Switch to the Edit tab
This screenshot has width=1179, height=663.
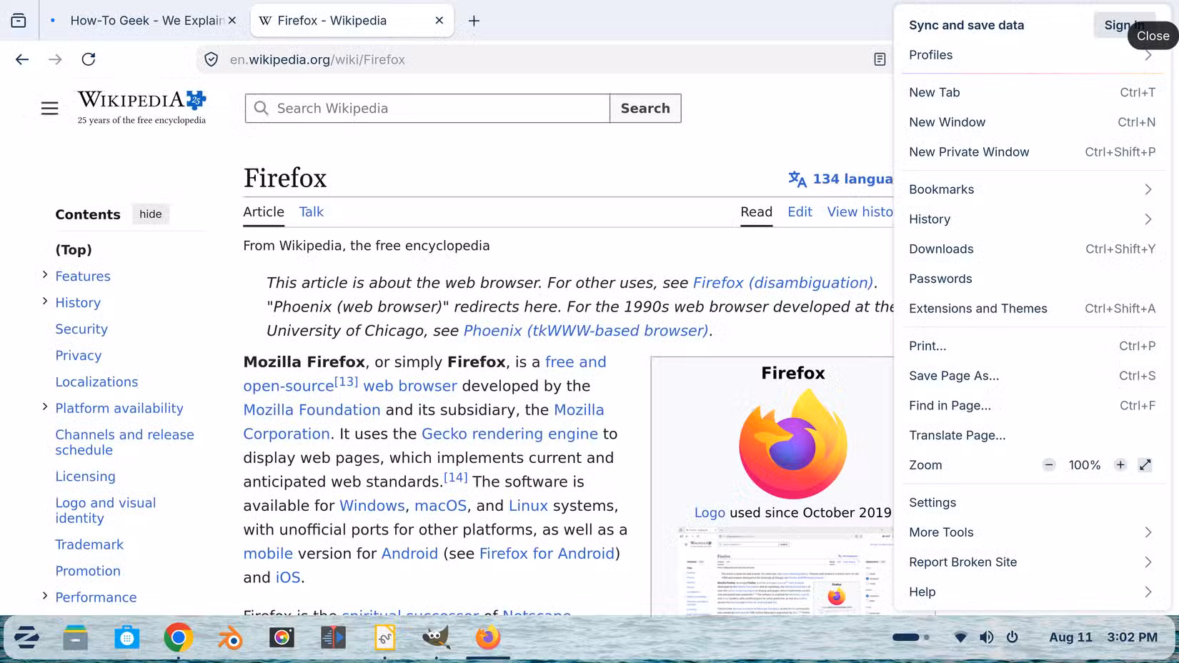[x=800, y=212]
